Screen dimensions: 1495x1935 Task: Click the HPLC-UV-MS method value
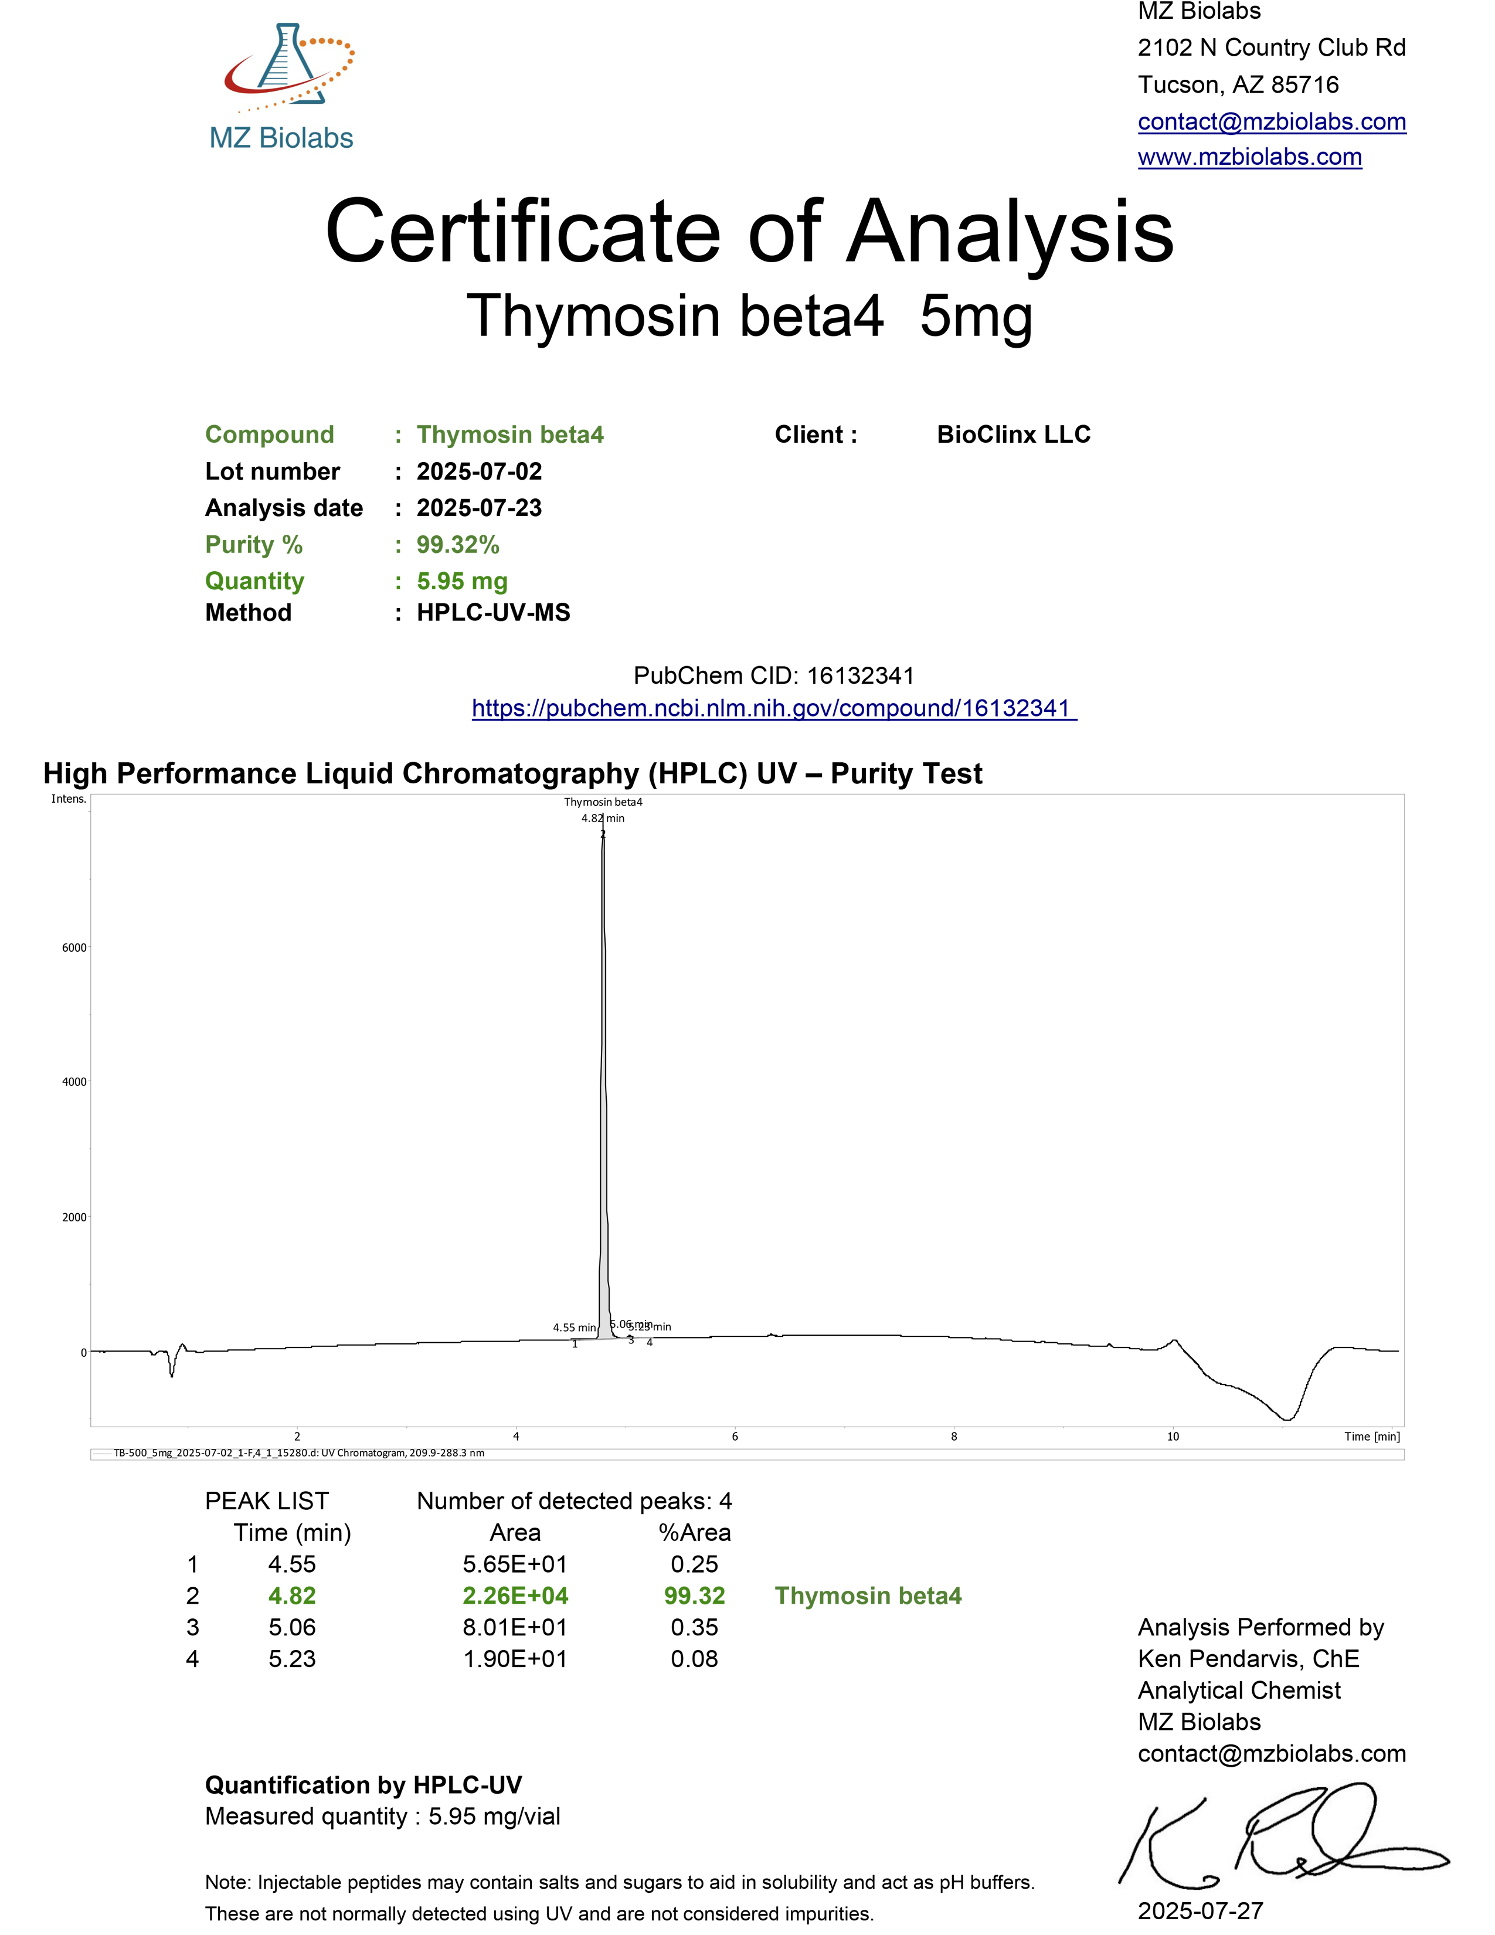(493, 612)
